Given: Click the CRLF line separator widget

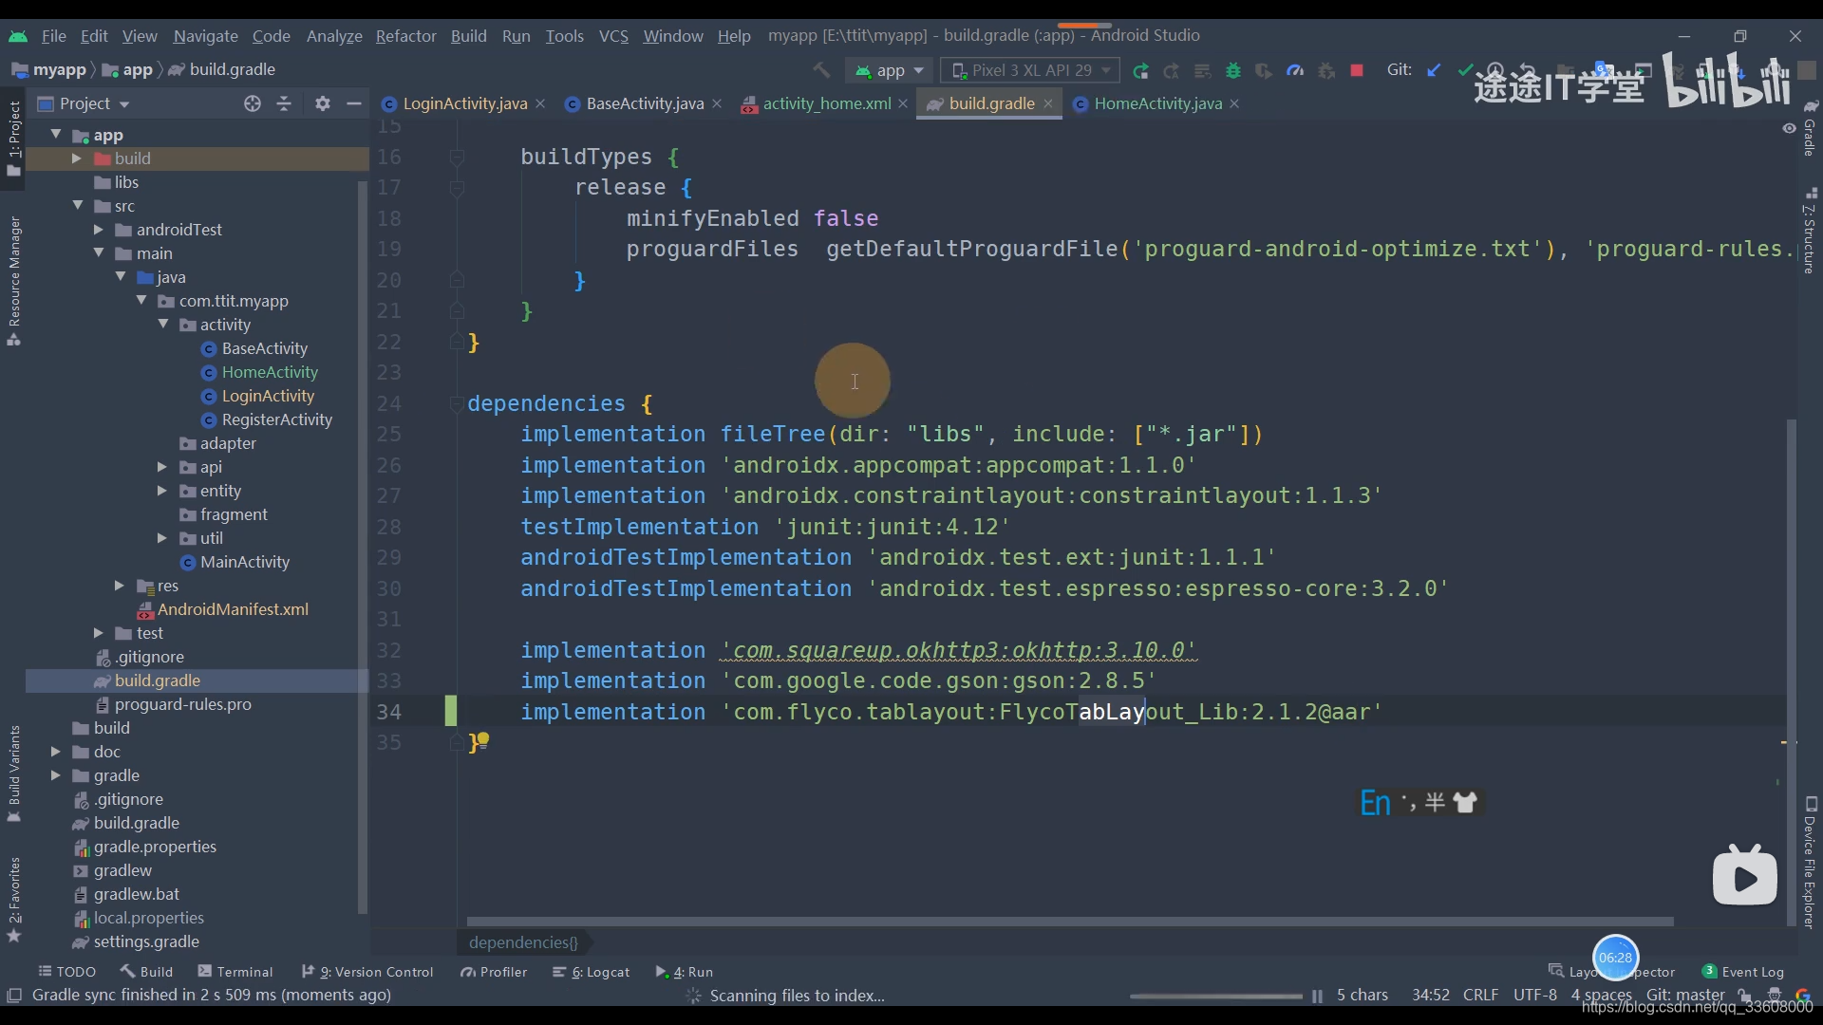Looking at the screenshot, I should [x=1480, y=995].
